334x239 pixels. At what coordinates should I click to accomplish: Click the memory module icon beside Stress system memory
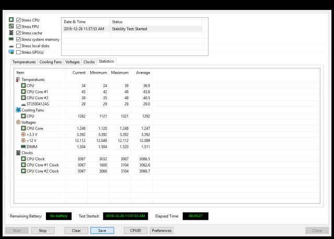pos(11,39)
